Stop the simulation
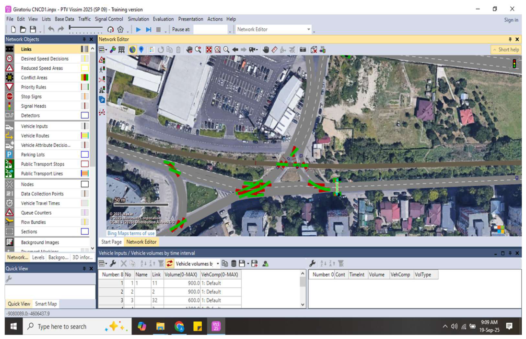 pos(158,30)
